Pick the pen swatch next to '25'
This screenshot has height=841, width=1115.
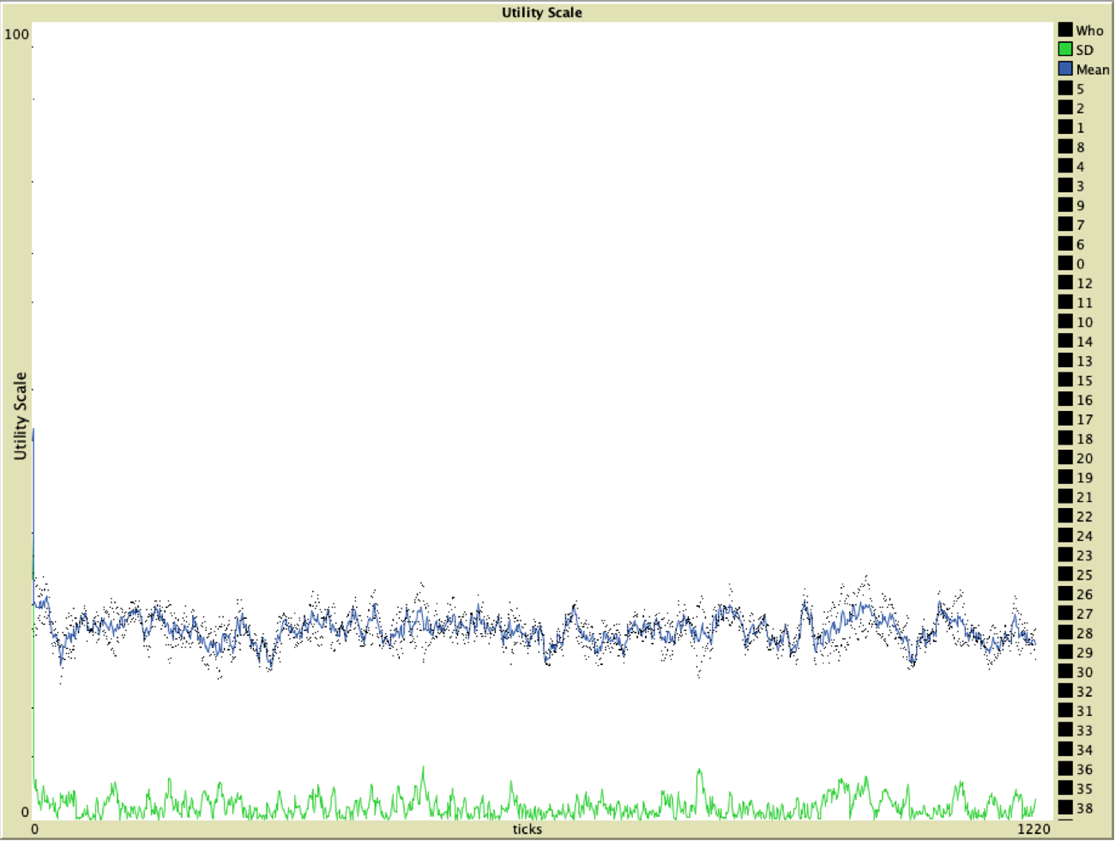1065,574
